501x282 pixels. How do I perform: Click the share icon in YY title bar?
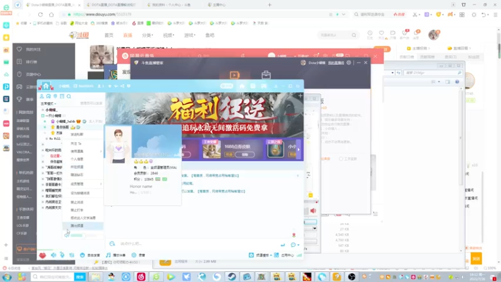122,86
